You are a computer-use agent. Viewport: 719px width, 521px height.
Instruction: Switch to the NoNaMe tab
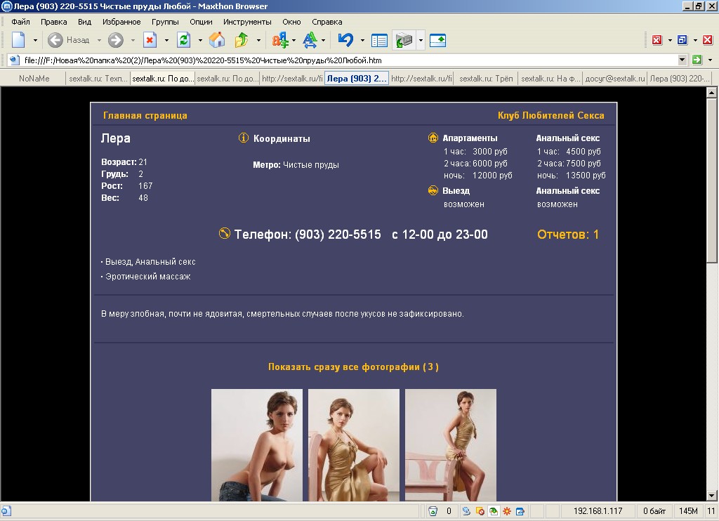(34, 79)
